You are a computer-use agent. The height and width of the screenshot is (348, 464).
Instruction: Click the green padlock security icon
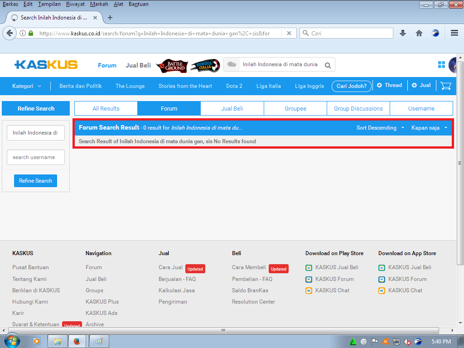coord(31,33)
